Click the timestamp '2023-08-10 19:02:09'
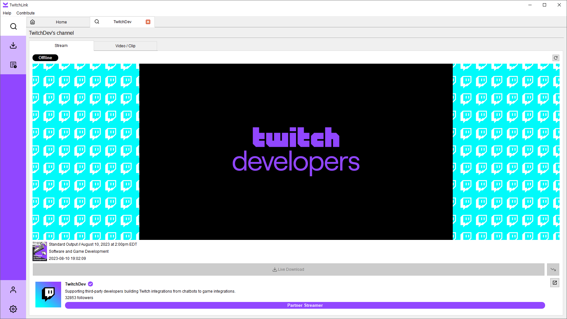The height and width of the screenshot is (319, 567). [68, 259]
